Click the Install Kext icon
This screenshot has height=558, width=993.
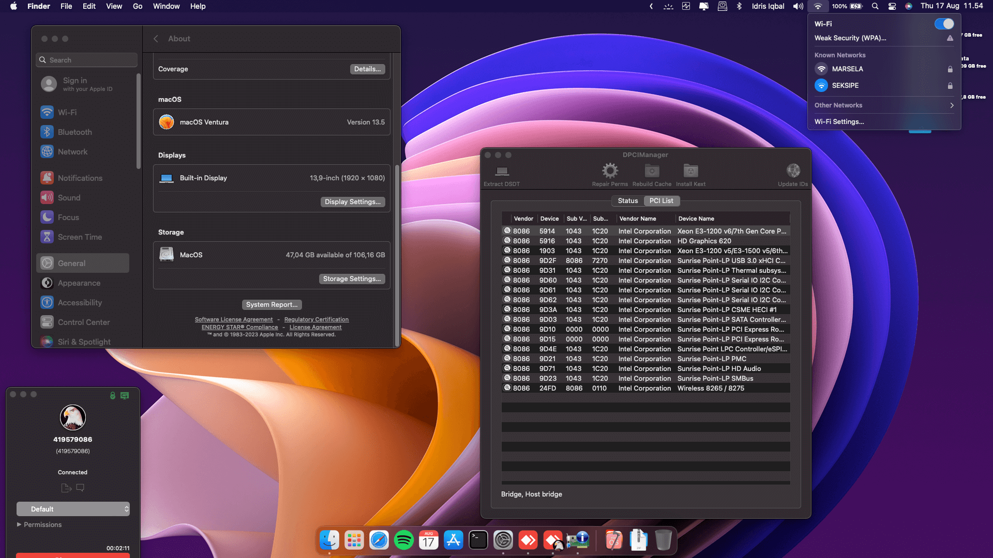pos(690,171)
